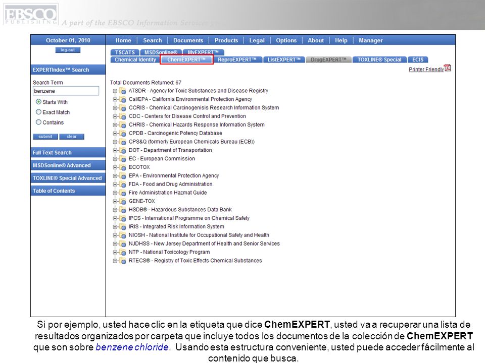
Task: Open the Options menu
Action: pos(286,40)
